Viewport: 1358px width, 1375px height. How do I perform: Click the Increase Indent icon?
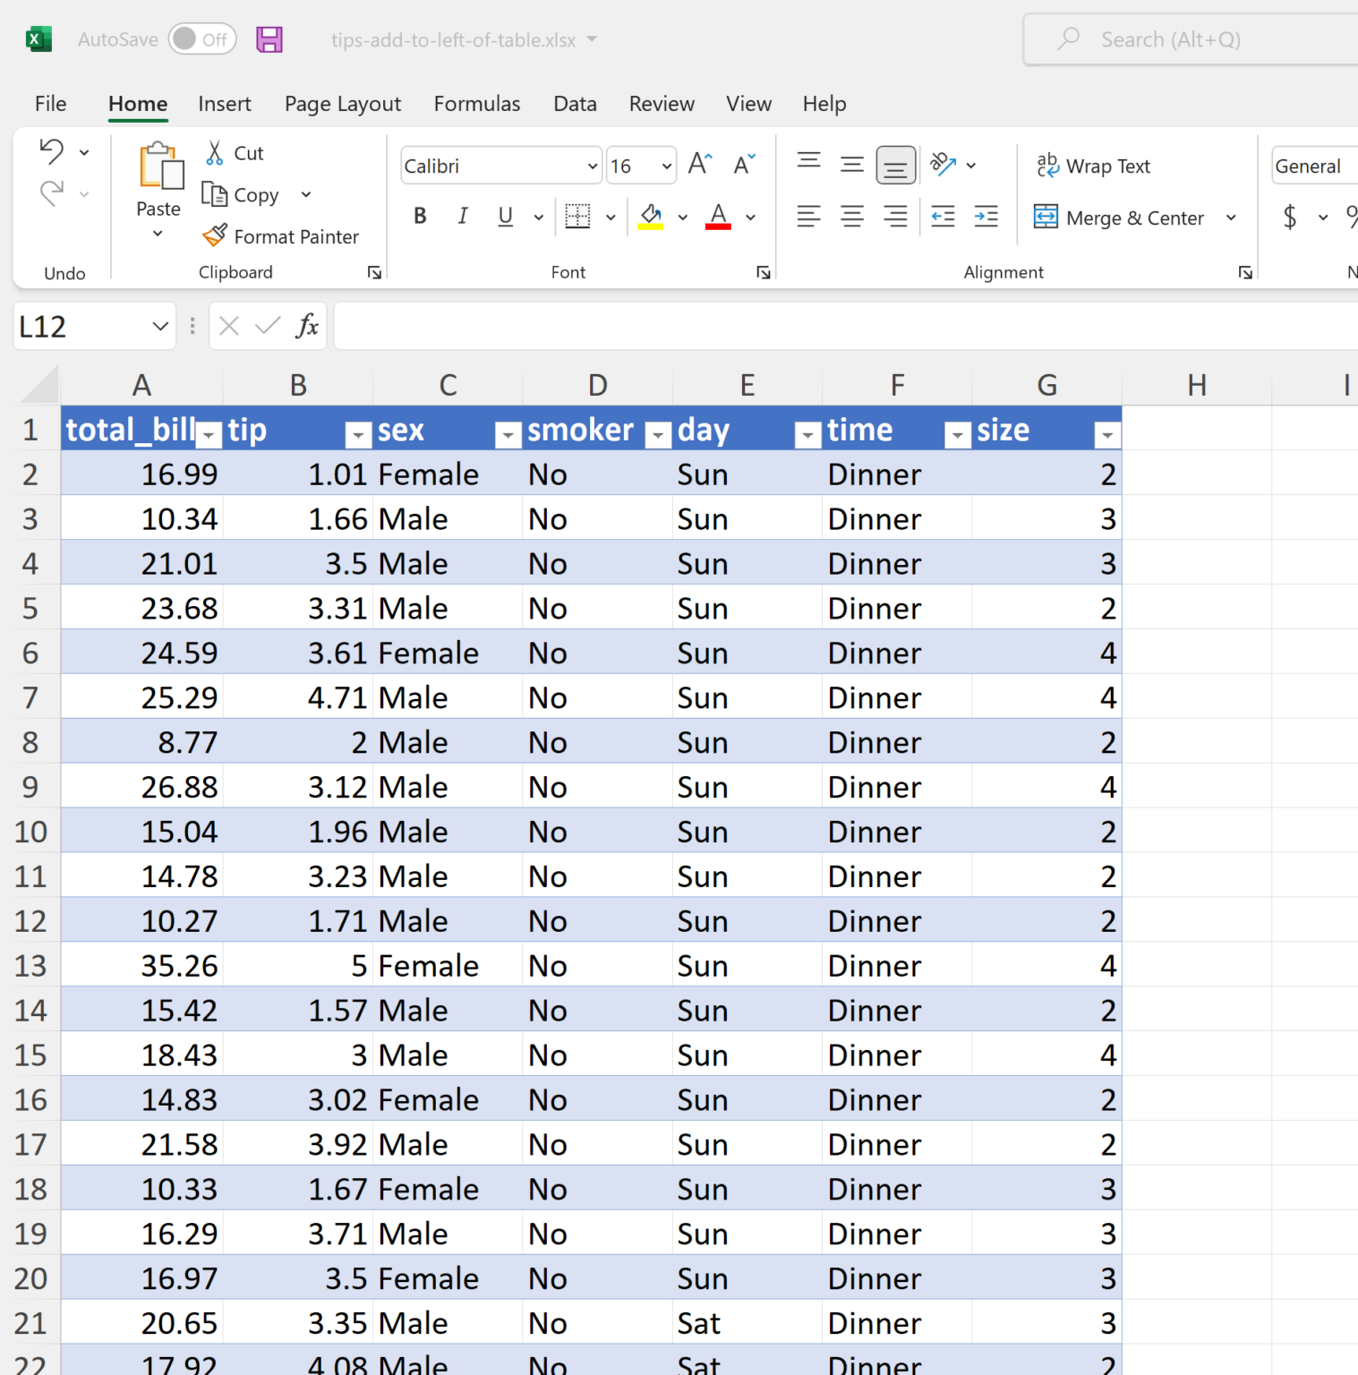tap(986, 217)
